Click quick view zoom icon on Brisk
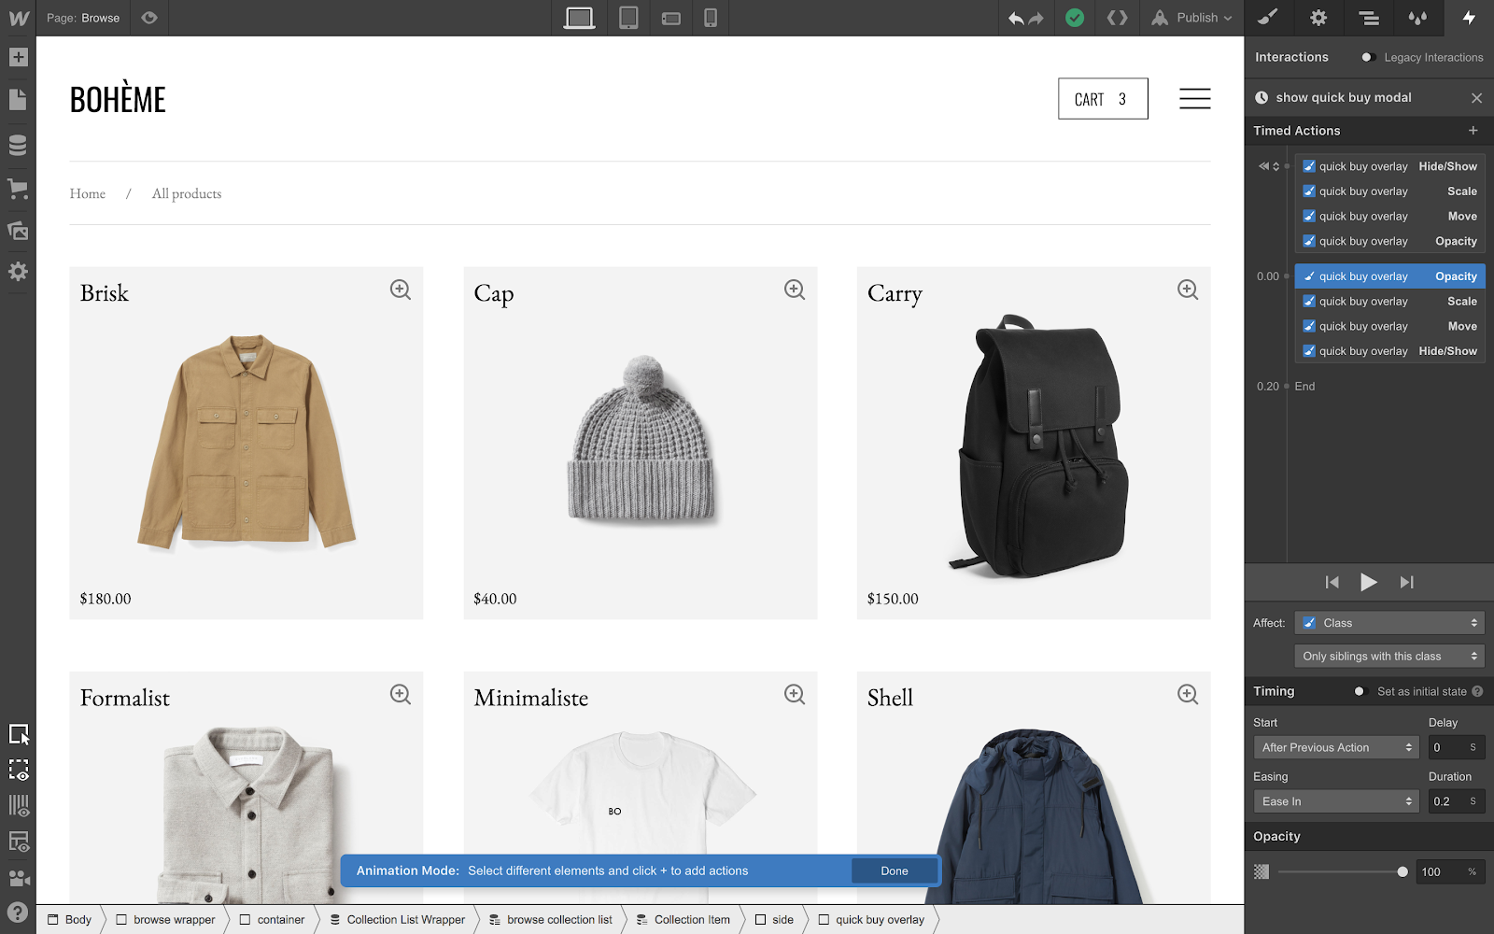Viewport: 1494px width, 934px height. (401, 290)
